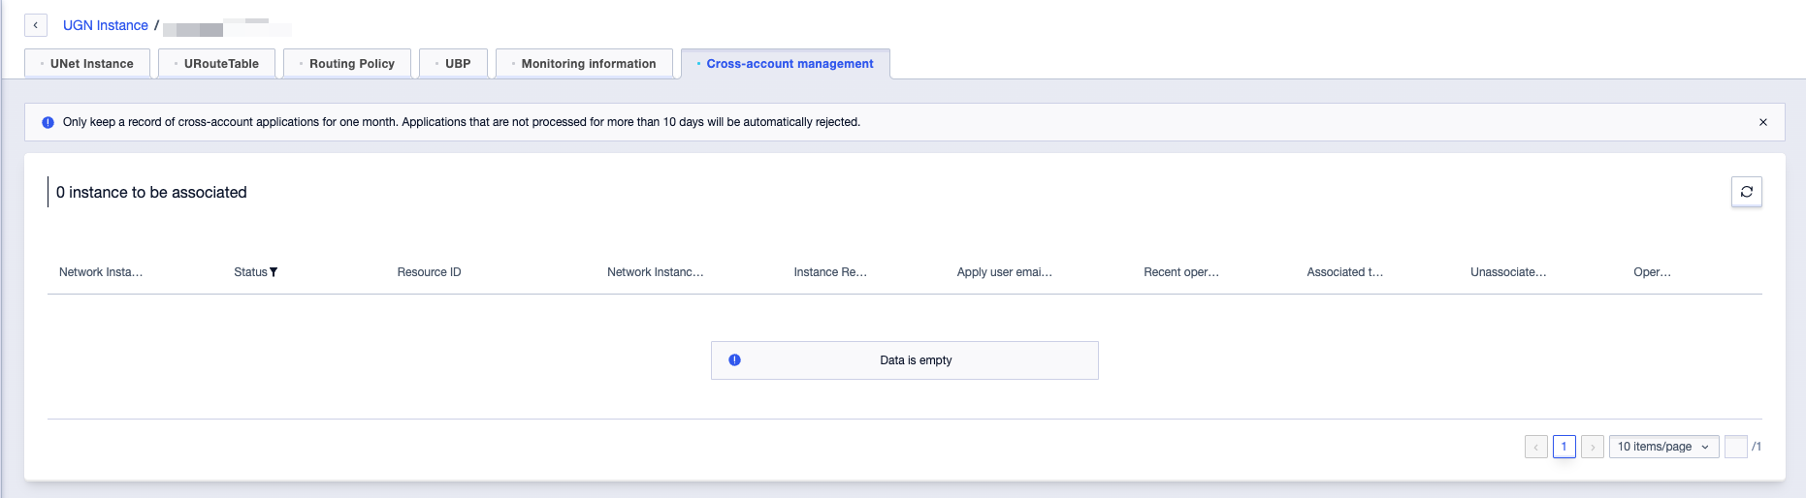The height and width of the screenshot is (498, 1806).
Task: Open the Status column filter
Action: [x=274, y=272]
